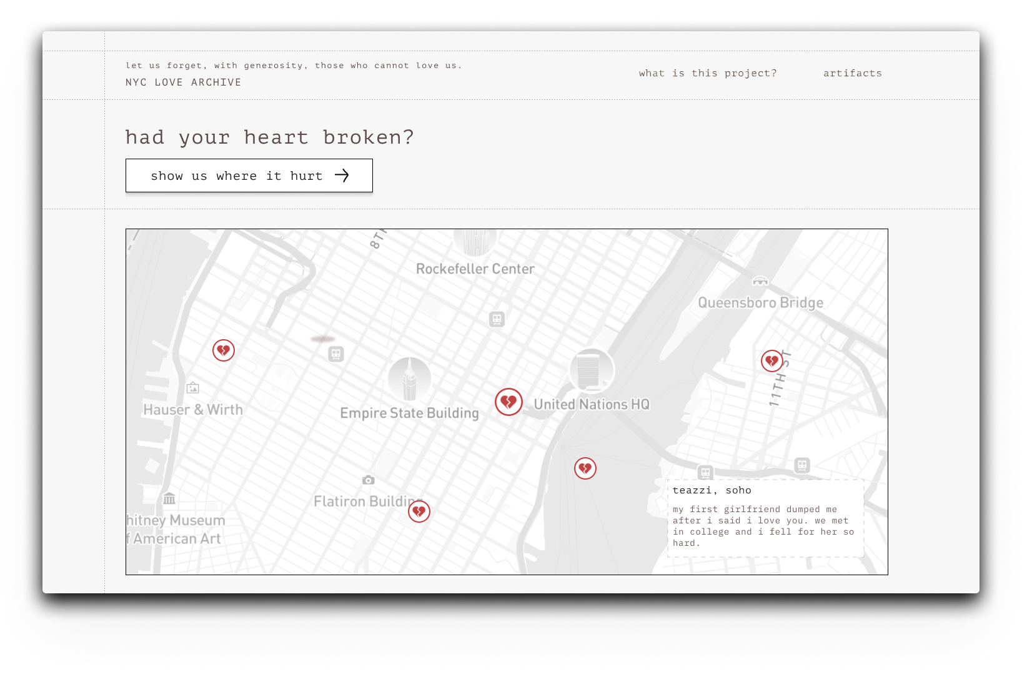1022x687 pixels.
Task: Click the arrow inside the heartbreak button
Action: [x=342, y=175]
